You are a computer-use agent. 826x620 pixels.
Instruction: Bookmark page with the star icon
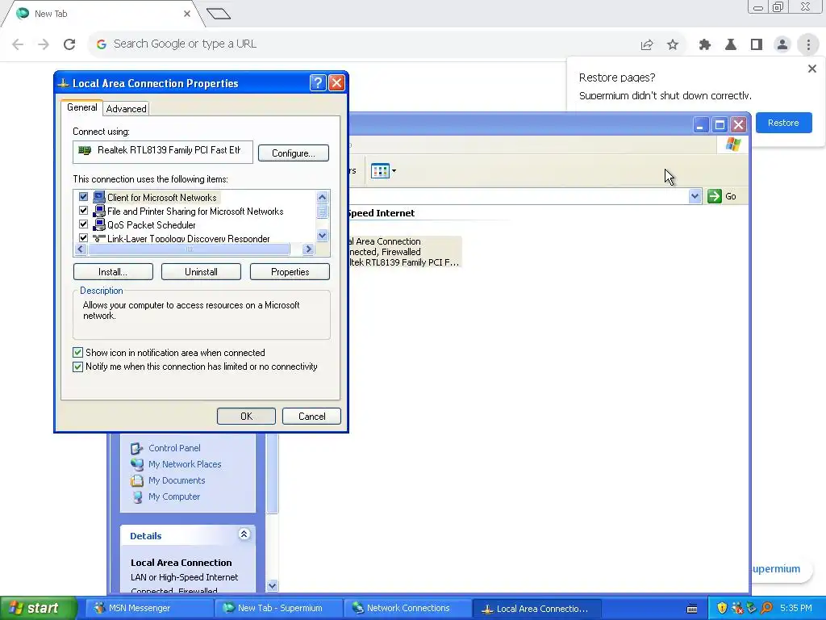673,45
